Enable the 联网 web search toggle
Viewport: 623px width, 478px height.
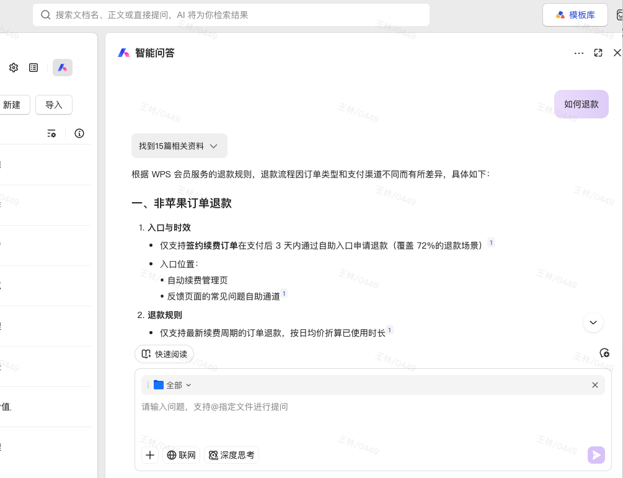[181, 455]
